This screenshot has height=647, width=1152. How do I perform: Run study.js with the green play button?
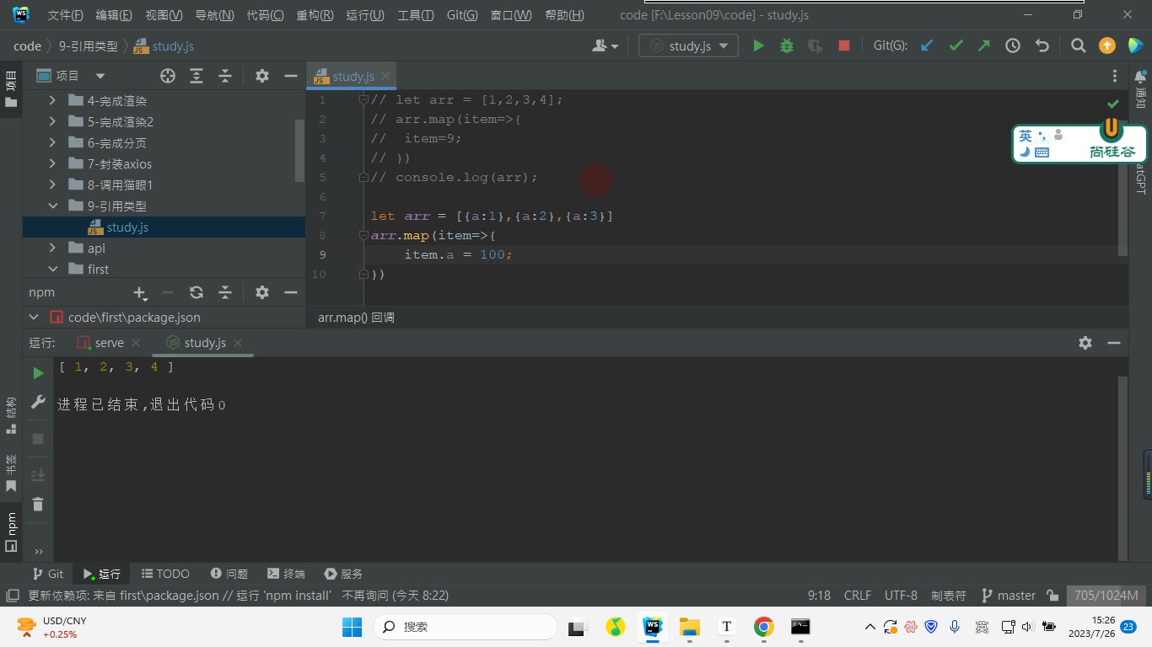click(x=758, y=46)
